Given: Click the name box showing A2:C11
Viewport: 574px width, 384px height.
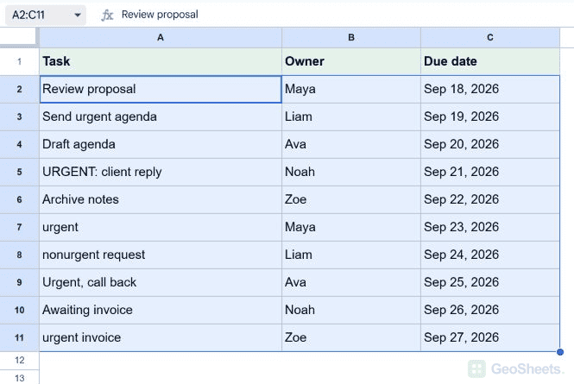Looking at the screenshot, I should click(x=46, y=15).
